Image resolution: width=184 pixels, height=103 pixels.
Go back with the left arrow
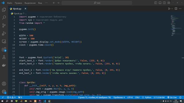pos(54,3)
